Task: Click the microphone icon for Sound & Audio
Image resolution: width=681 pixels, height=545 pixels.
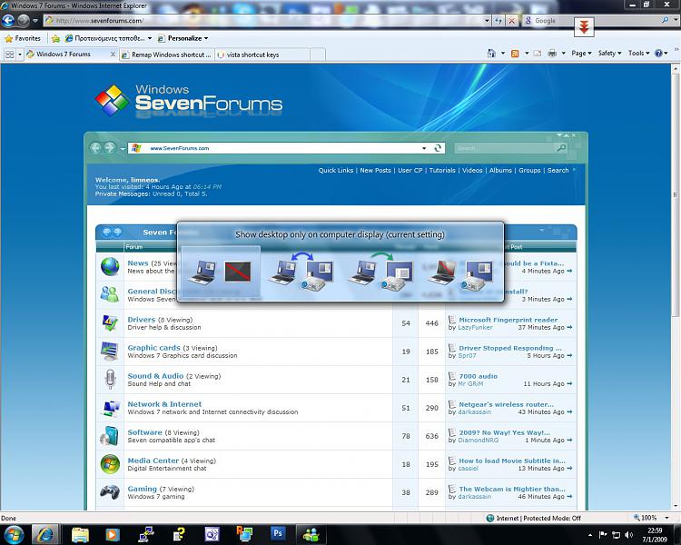Action: tap(110, 379)
